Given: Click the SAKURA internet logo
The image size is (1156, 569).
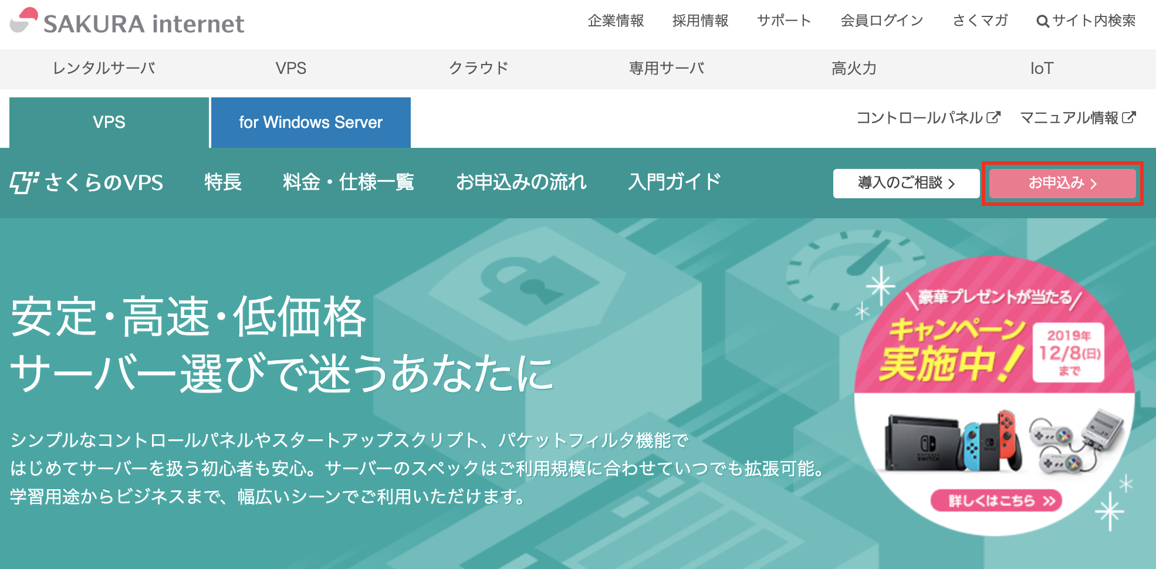Looking at the screenshot, I should pyautogui.click(x=127, y=21).
